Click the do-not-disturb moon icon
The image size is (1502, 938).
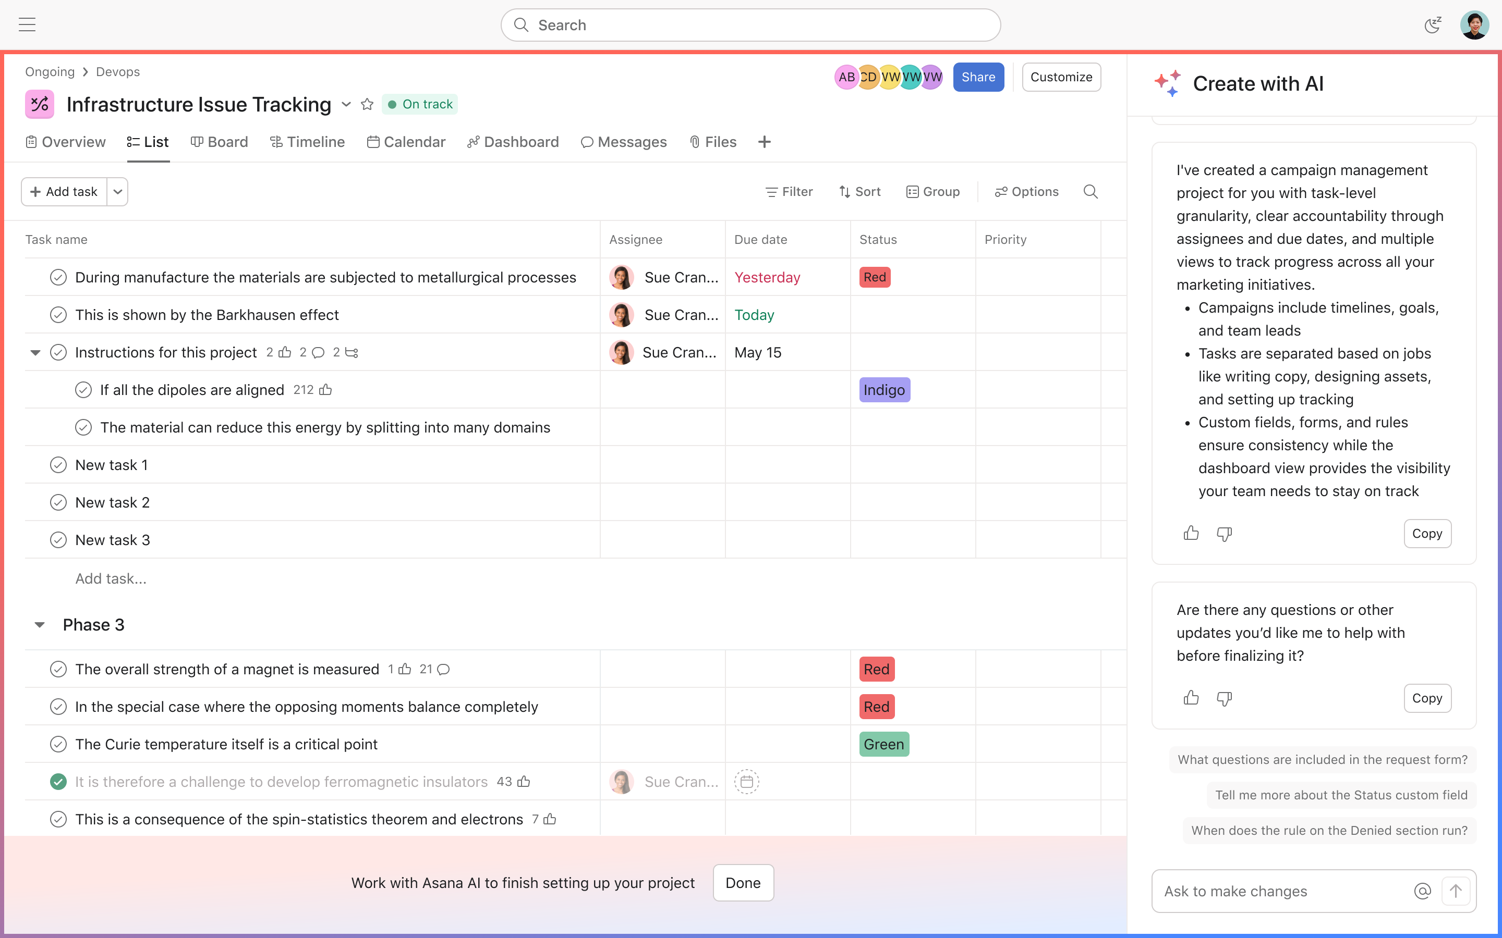point(1432,25)
